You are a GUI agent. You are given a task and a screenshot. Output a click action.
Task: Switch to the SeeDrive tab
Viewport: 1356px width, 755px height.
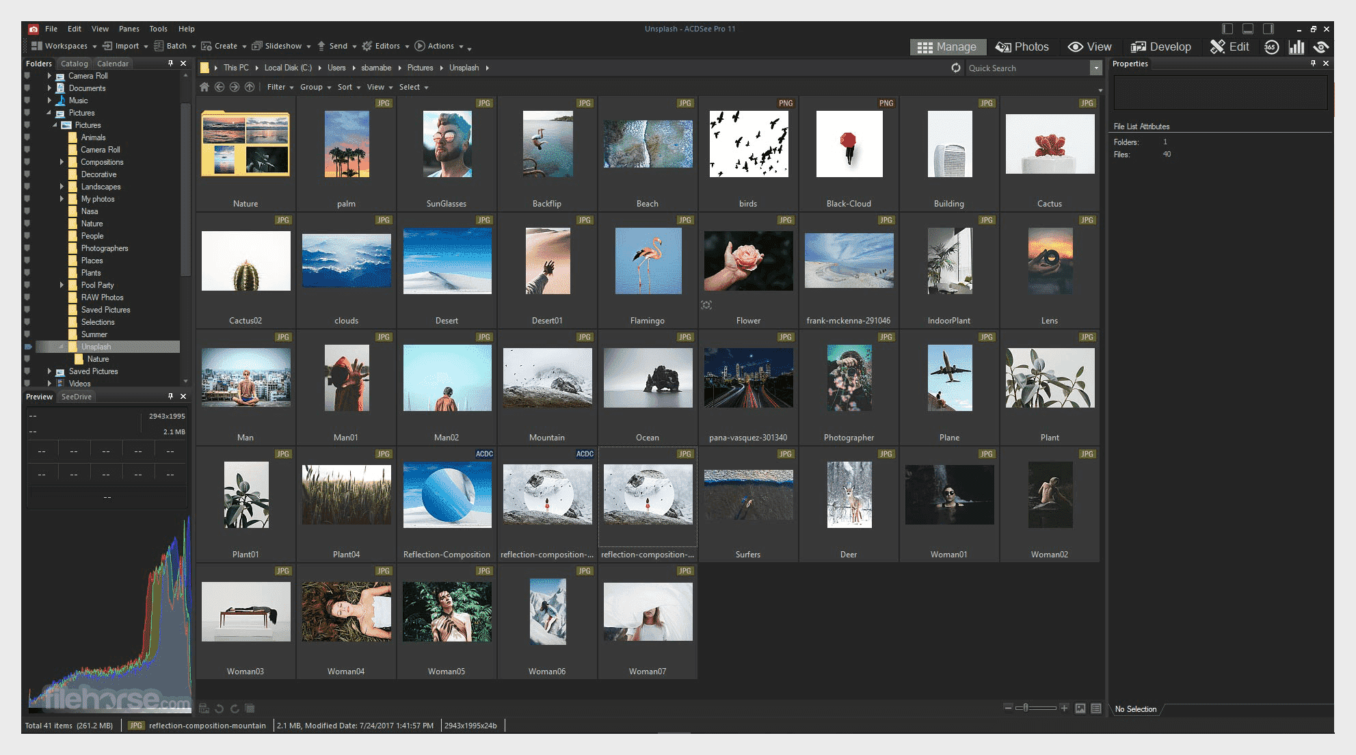pos(76,397)
